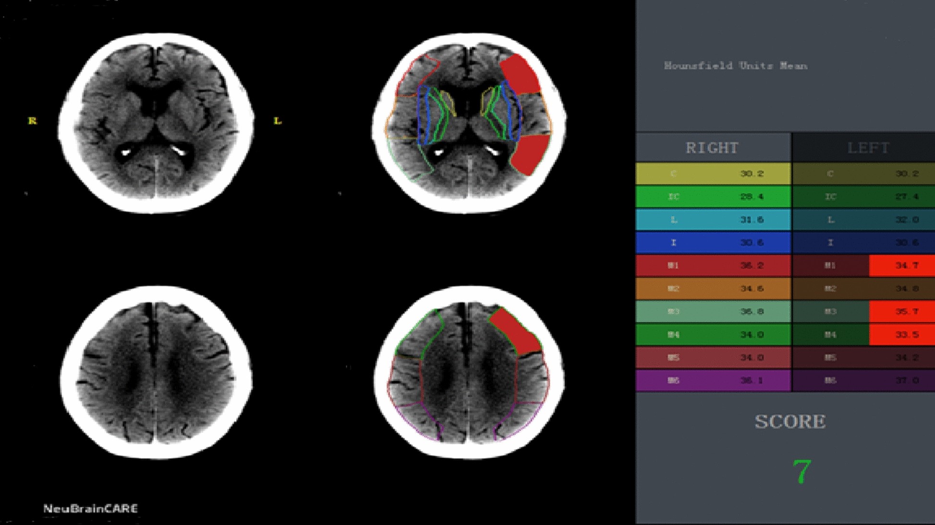935x525 pixels.
Task: Click the red highlighted left M1 value 34.7
Action: tap(902, 266)
